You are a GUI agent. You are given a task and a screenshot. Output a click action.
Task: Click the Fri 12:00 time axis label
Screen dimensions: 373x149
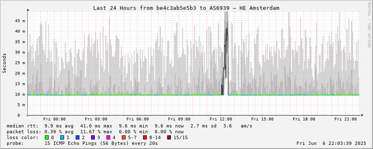click(x=221, y=119)
